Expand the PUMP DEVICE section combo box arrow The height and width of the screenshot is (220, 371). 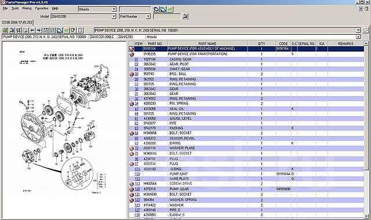358,30
